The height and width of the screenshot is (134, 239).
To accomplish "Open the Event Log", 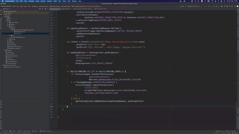I will (220, 131).
